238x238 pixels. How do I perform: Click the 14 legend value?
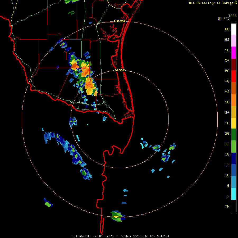227,165
